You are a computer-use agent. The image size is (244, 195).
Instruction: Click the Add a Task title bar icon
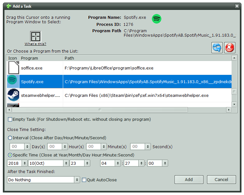click(9, 6)
